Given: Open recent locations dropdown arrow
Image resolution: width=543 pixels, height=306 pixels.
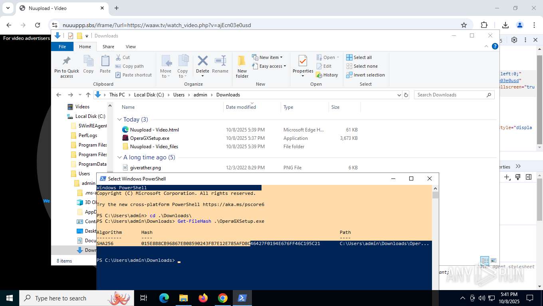Looking at the screenshot, I should click(80, 95).
